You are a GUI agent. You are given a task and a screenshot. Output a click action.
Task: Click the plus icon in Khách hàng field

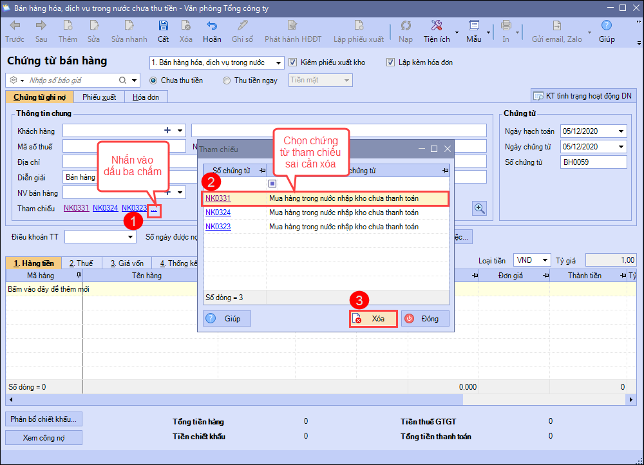pyautogui.click(x=167, y=131)
